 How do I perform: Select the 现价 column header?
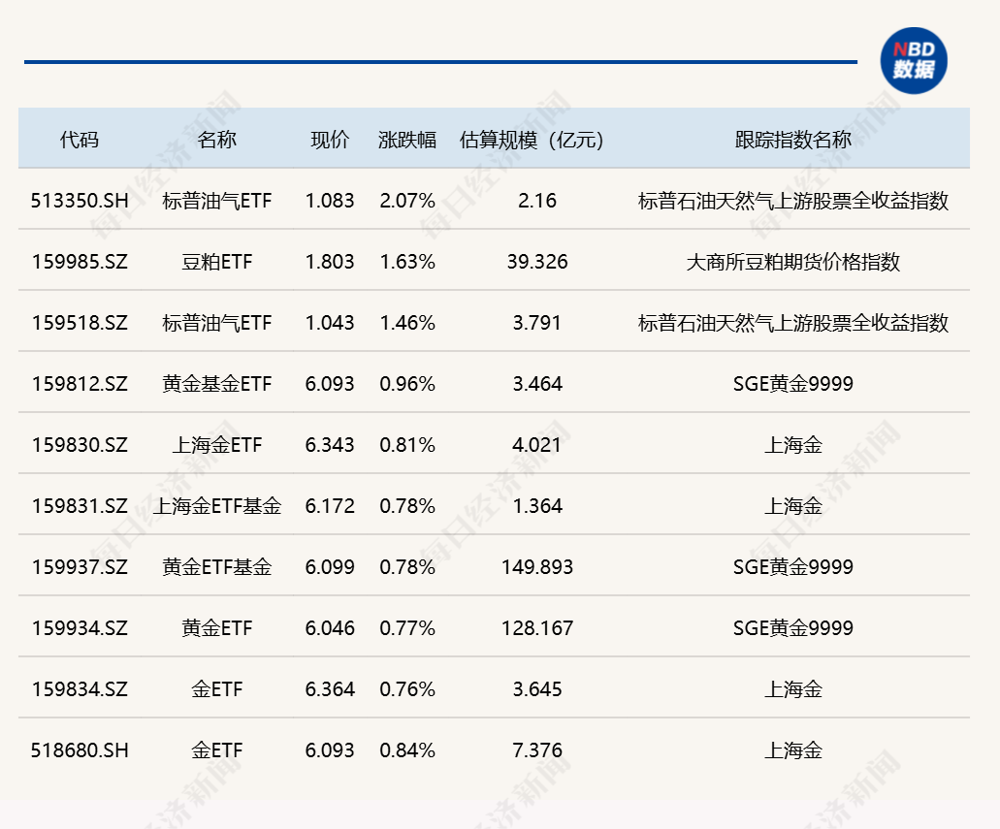click(330, 140)
